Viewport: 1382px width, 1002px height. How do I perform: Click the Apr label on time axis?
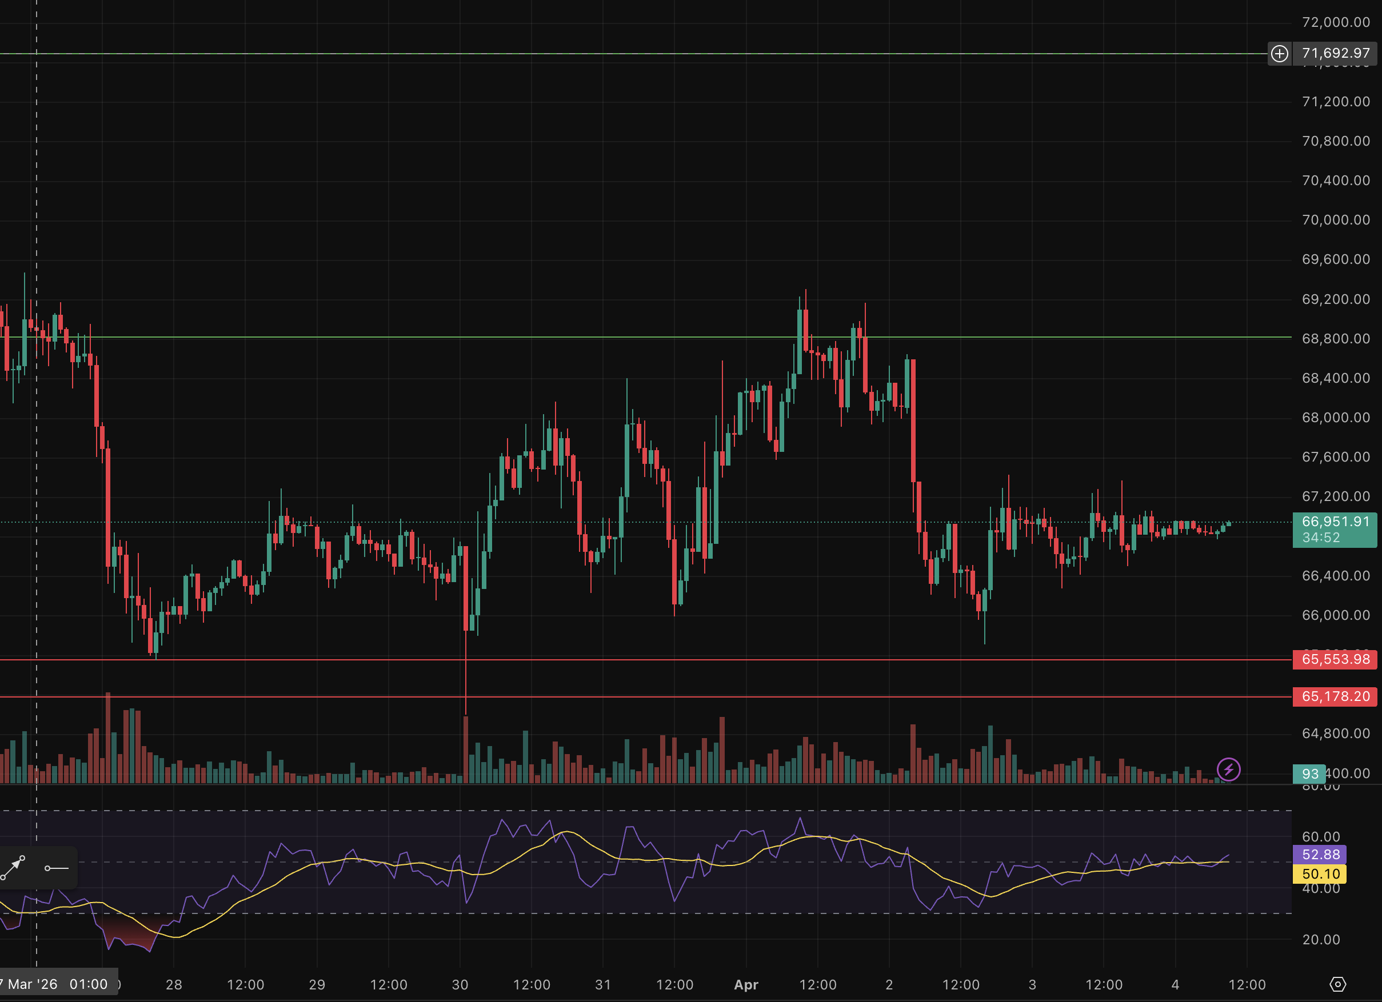(x=746, y=985)
